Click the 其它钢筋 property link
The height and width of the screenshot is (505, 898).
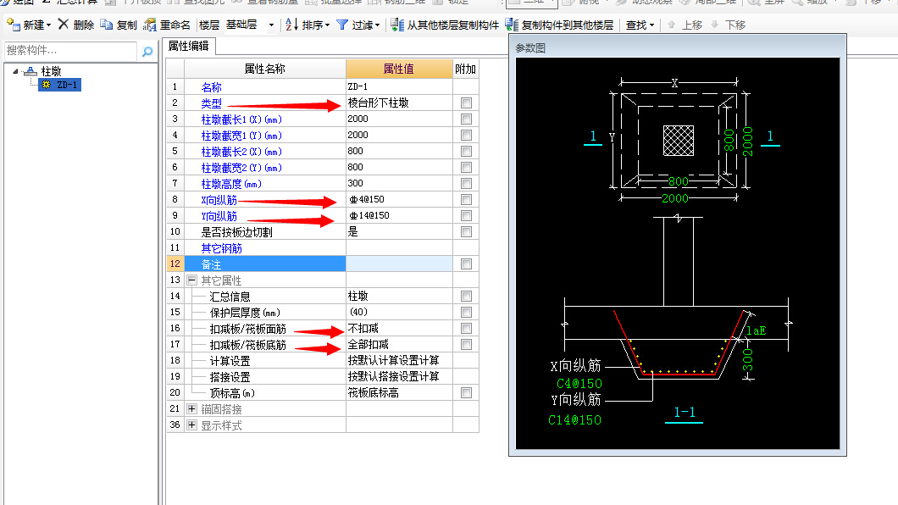(222, 248)
